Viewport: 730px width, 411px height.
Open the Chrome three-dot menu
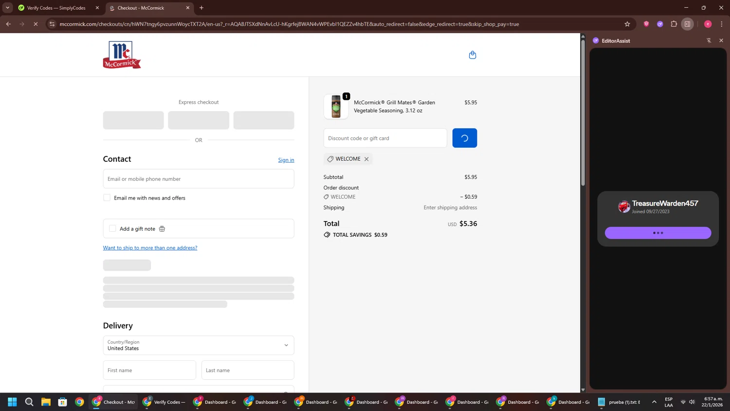point(721,24)
